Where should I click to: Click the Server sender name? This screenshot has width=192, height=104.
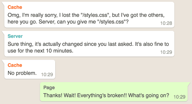[15, 36]
